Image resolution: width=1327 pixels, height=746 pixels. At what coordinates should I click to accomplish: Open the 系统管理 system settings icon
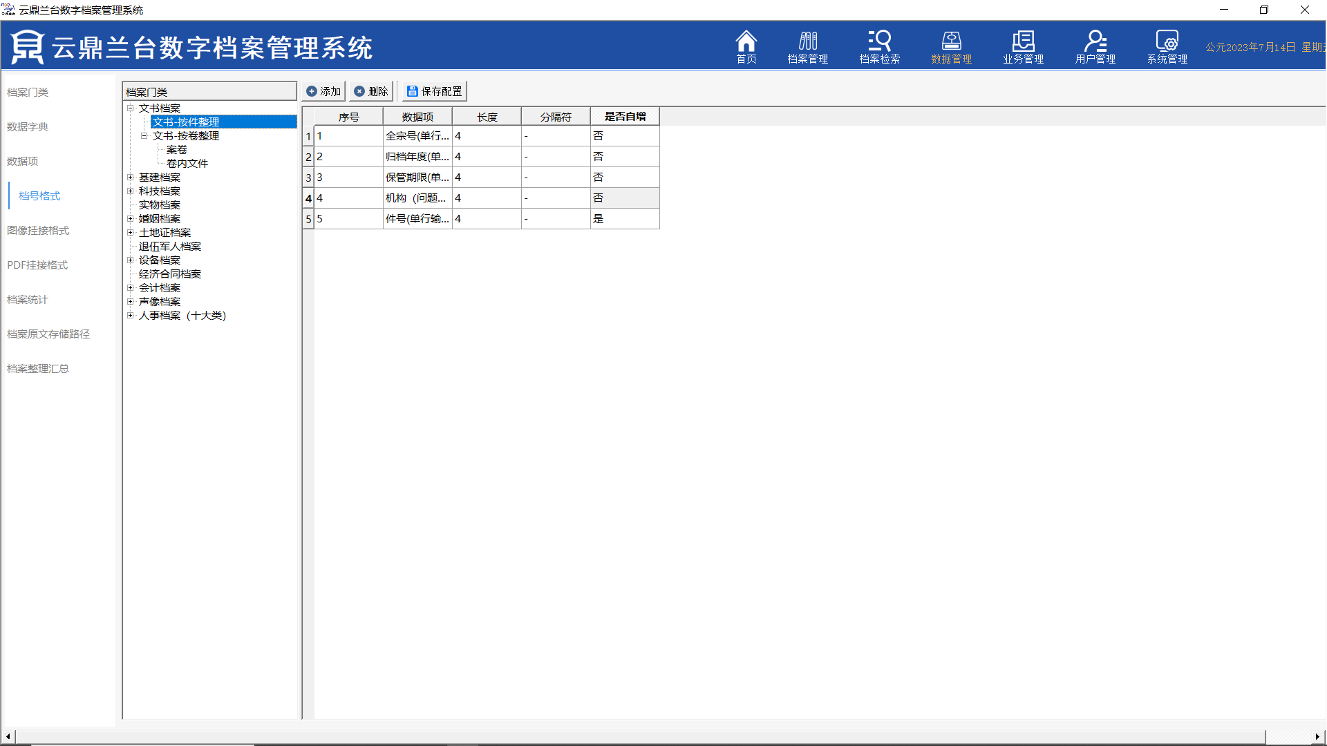click(1167, 47)
